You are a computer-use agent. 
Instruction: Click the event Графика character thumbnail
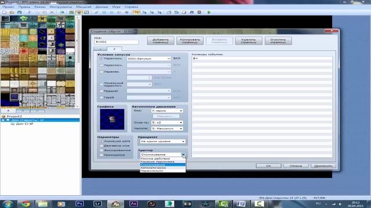tap(112, 120)
